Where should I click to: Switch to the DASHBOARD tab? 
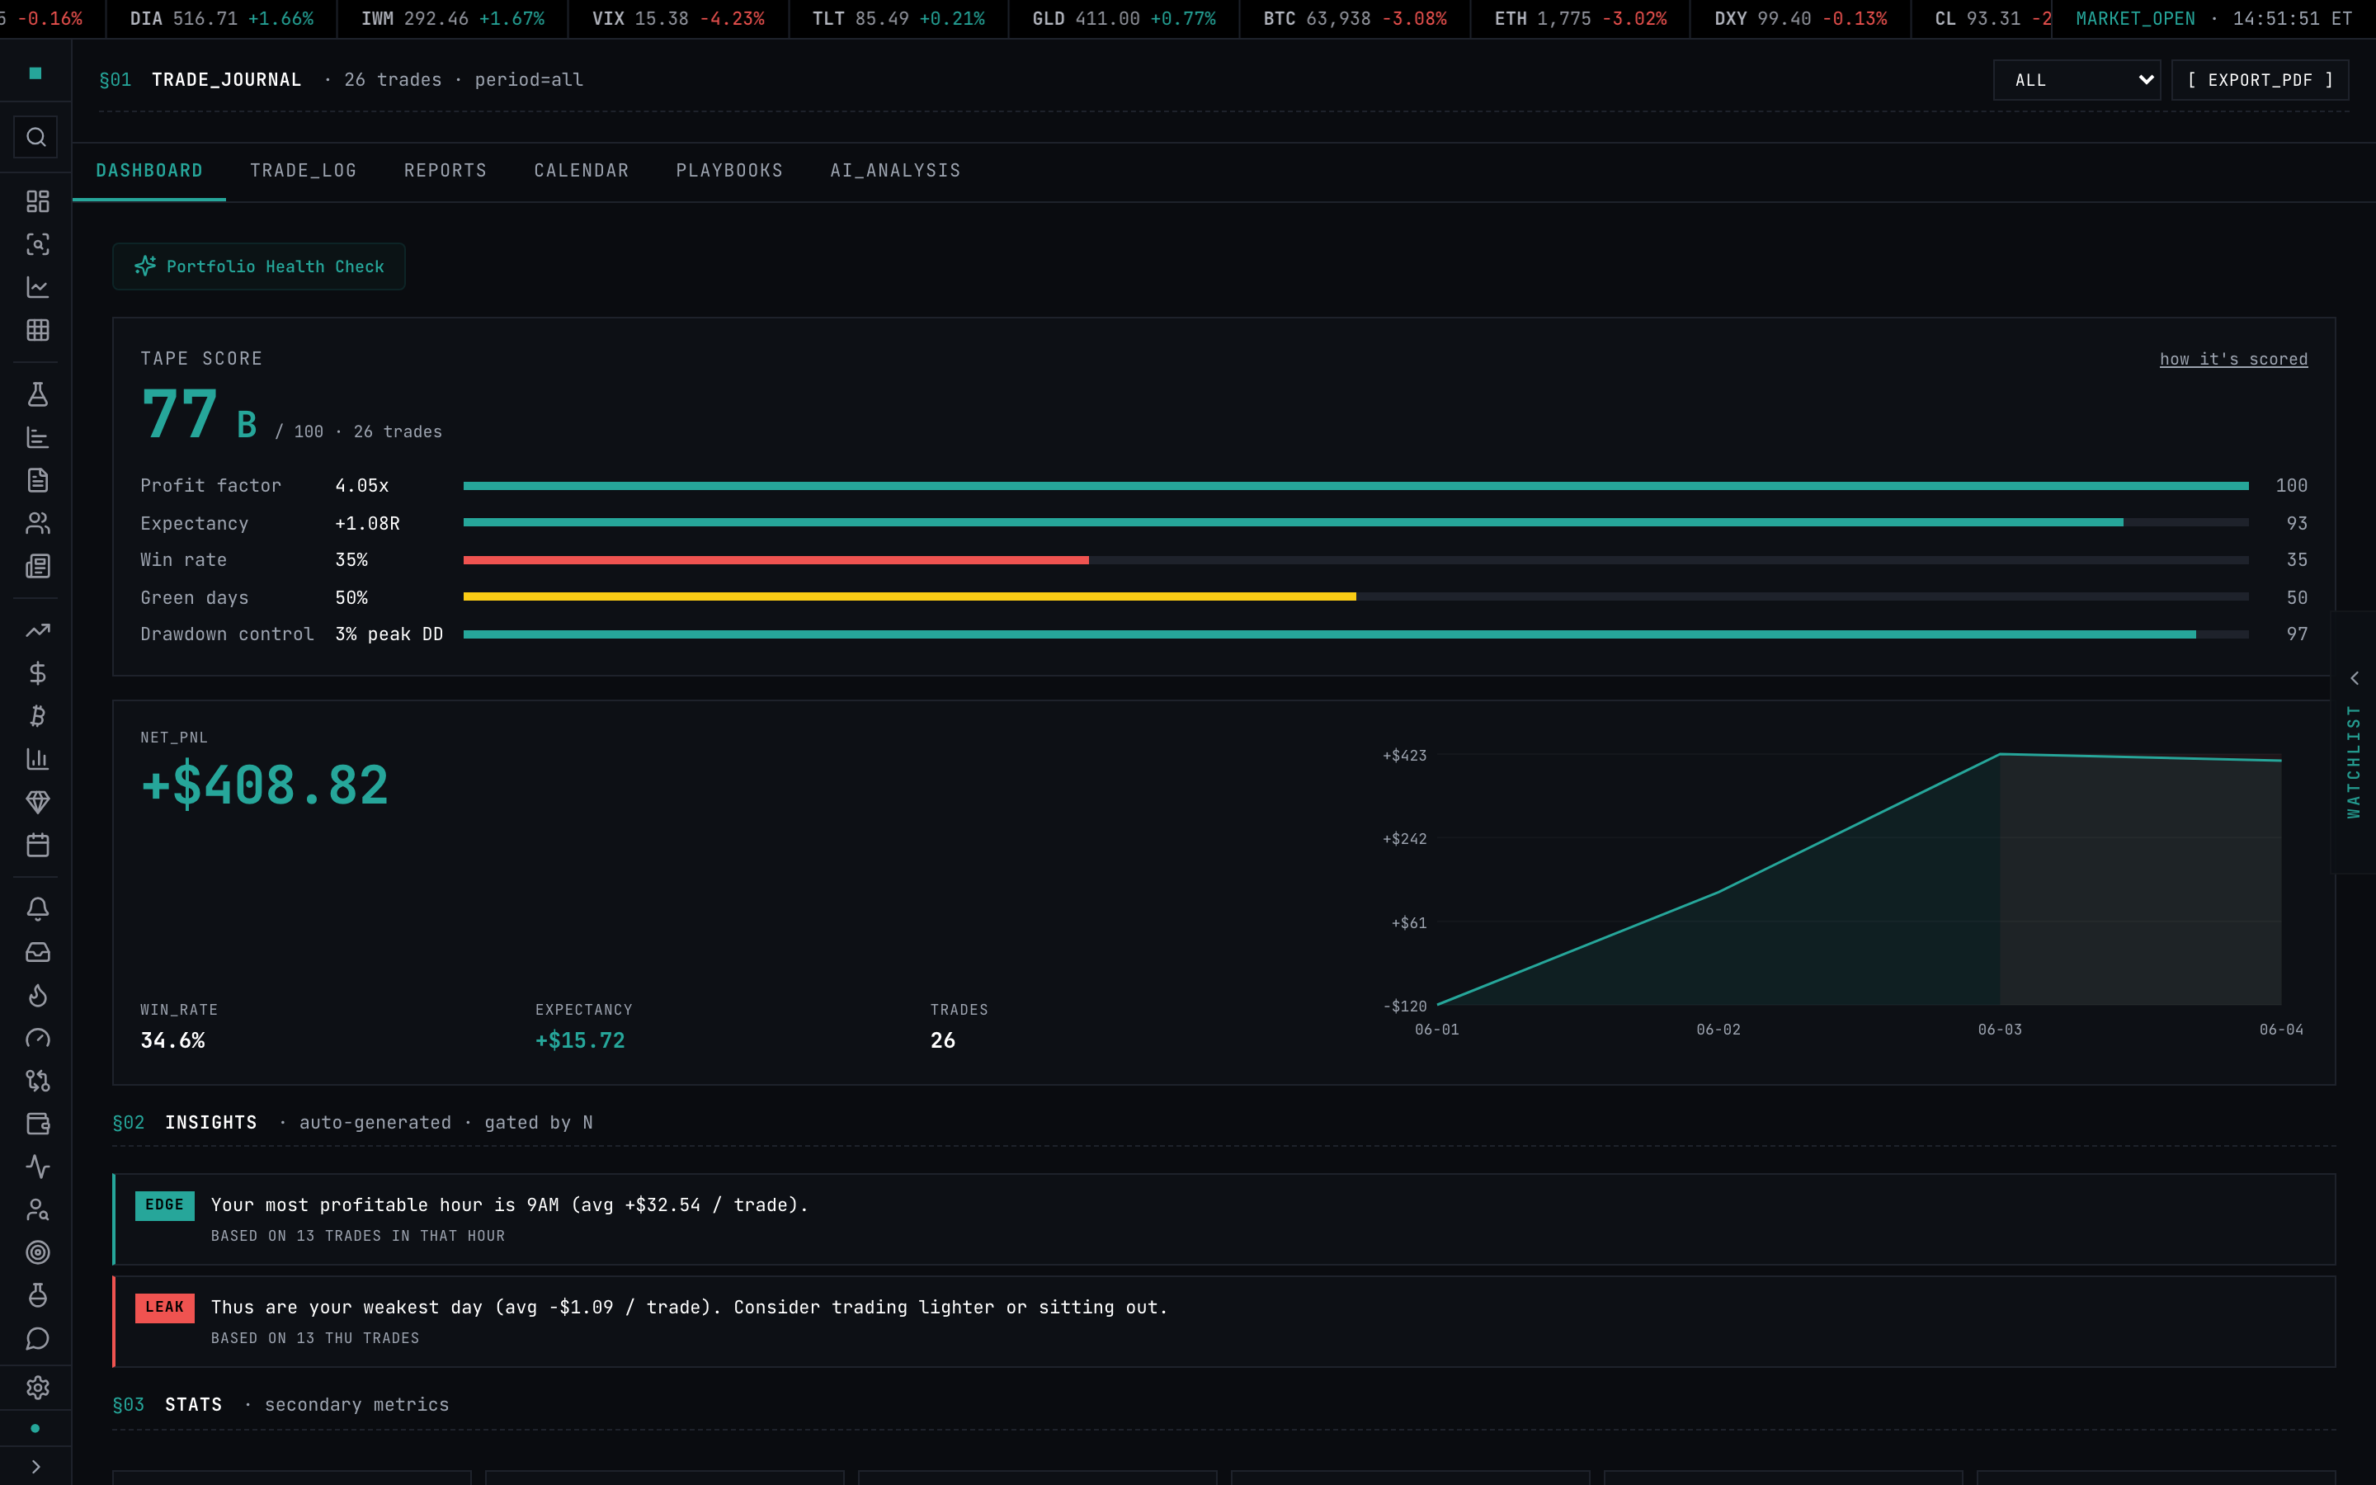tap(149, 171)
